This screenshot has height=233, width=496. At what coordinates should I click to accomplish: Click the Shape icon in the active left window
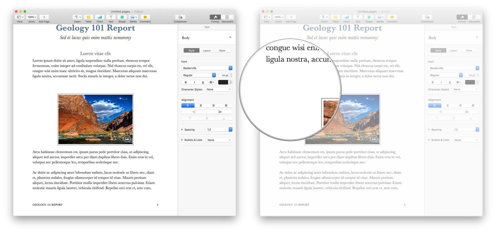(122, 17)
